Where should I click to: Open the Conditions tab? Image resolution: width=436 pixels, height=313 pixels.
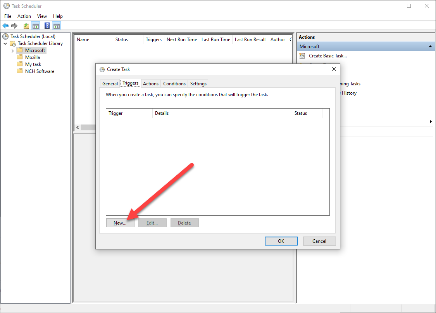pyautogui.click(x=174, y=84)
